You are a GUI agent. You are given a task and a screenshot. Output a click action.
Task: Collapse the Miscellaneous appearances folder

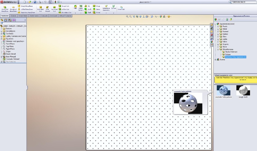[x=218, y=49]
